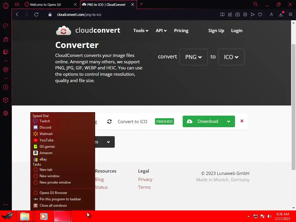This screenshot has height=222, width=296.
Task: Open Settings gear in sidebar
Action: pos(6,113)
